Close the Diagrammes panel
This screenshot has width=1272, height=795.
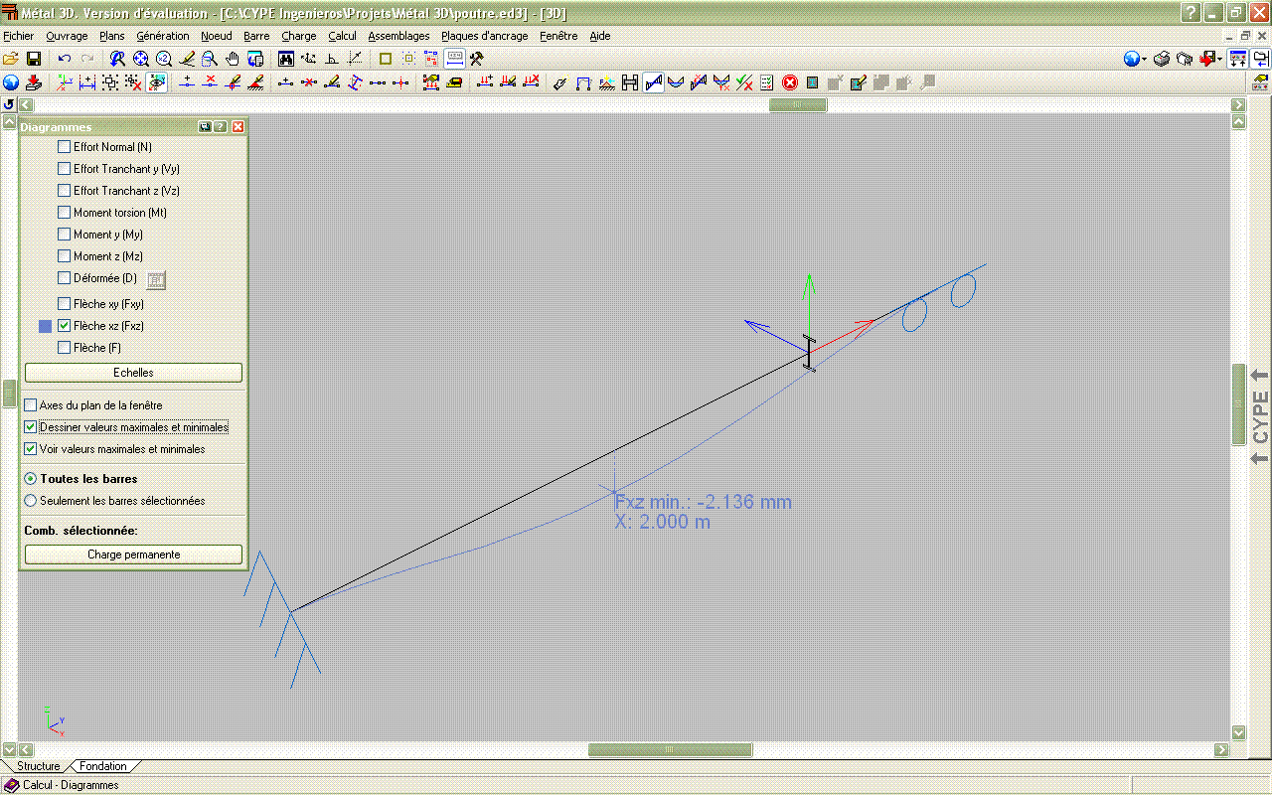238,127
